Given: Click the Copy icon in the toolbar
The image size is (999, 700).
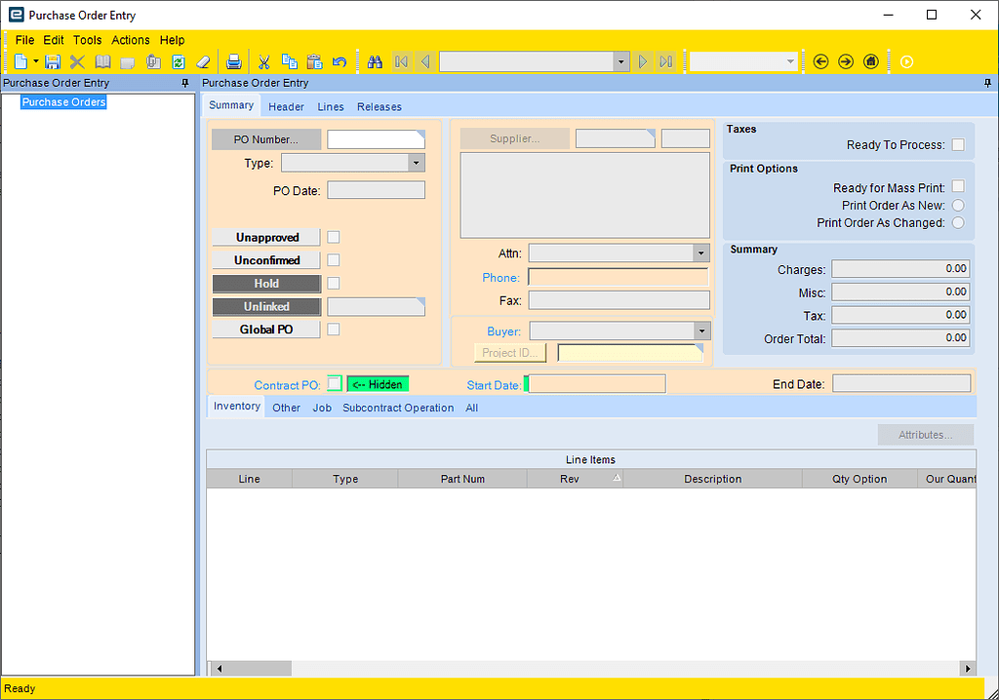Looking at the screenshot, I should click(x=289, y=60).
